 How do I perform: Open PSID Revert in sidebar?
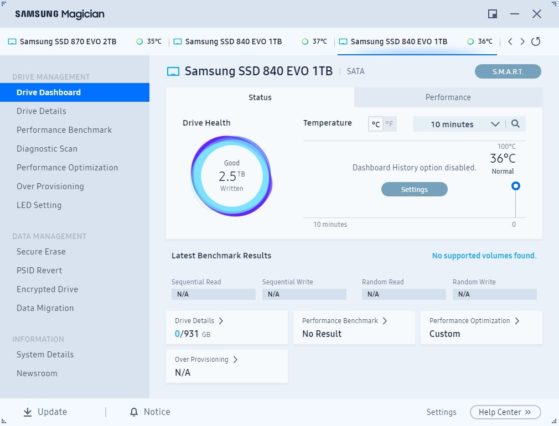(75, 271)
